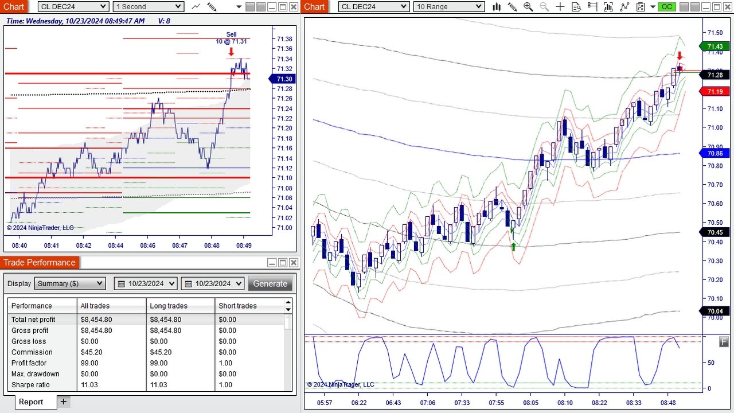Open instrument dropdown CL DEC24 in left chart

point(73,6)
